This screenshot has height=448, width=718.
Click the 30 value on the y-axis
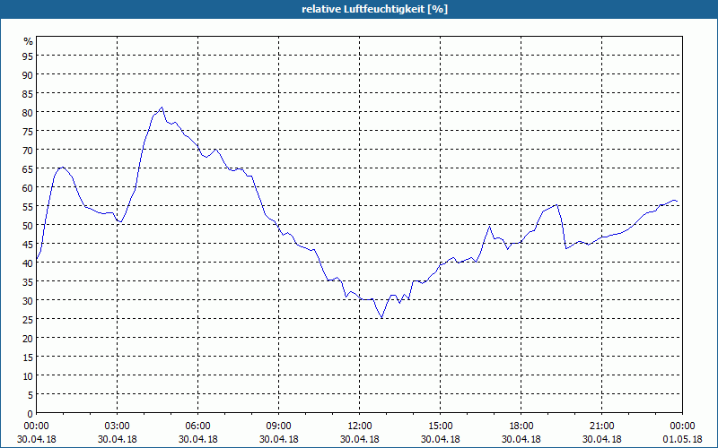pos(28,300)
